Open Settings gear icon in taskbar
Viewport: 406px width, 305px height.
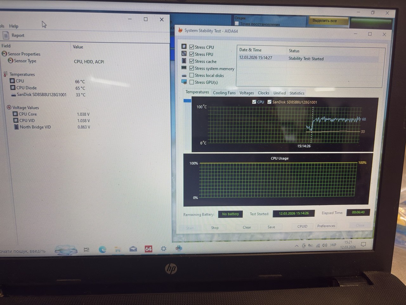pyautogui.click(x=163, y=249)
